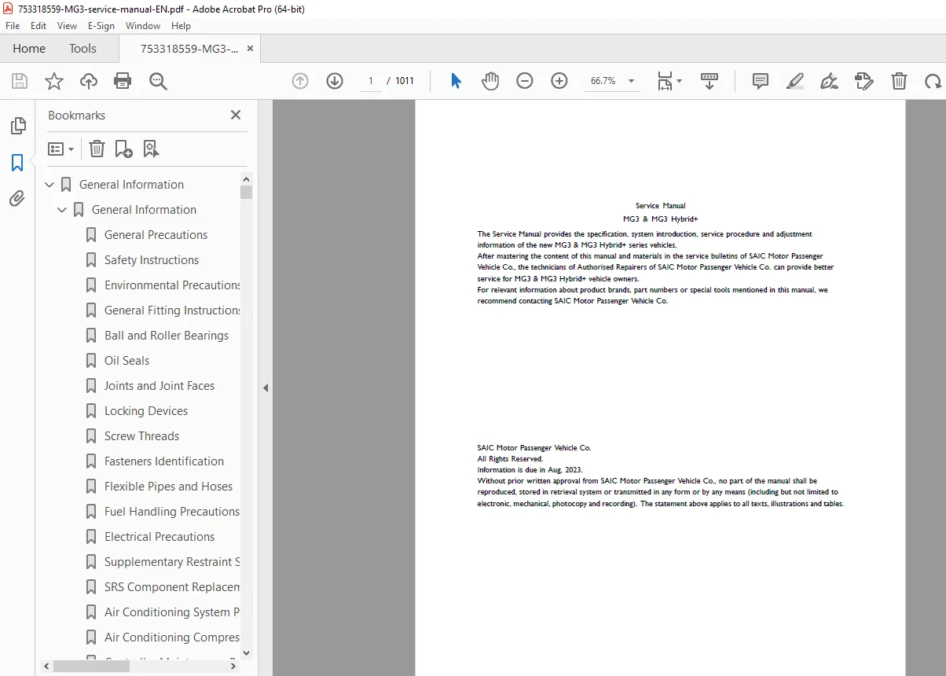Open the Fasteners Identification bookmark
The image size is (946, 676).
[164, 461]
